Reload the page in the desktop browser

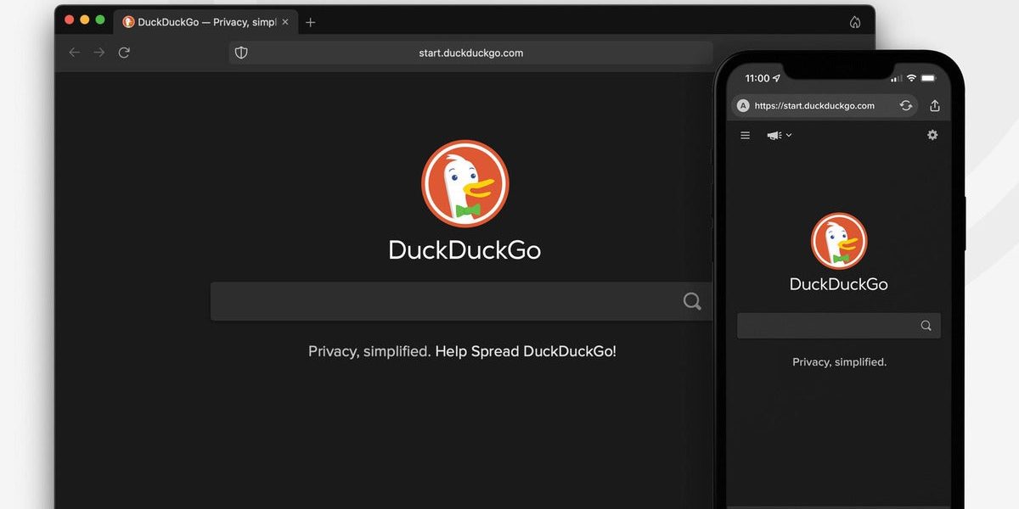pyautogui.click(x=124, y=53)
